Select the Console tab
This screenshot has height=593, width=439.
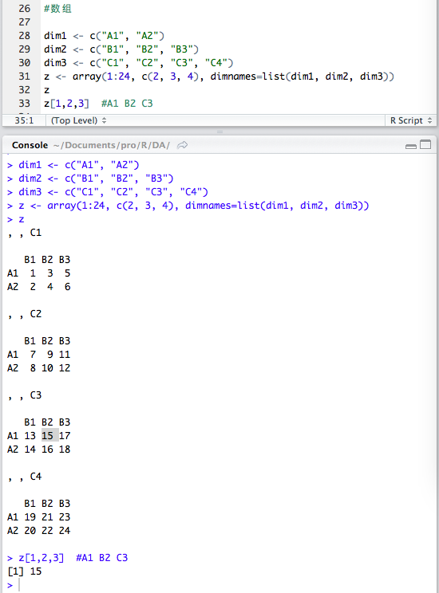tap(30, 145)
